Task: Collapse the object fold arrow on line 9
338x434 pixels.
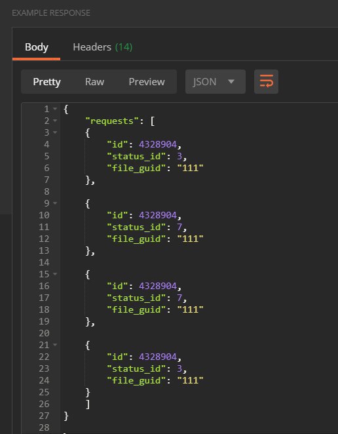Action: click(x=55, y=203)
